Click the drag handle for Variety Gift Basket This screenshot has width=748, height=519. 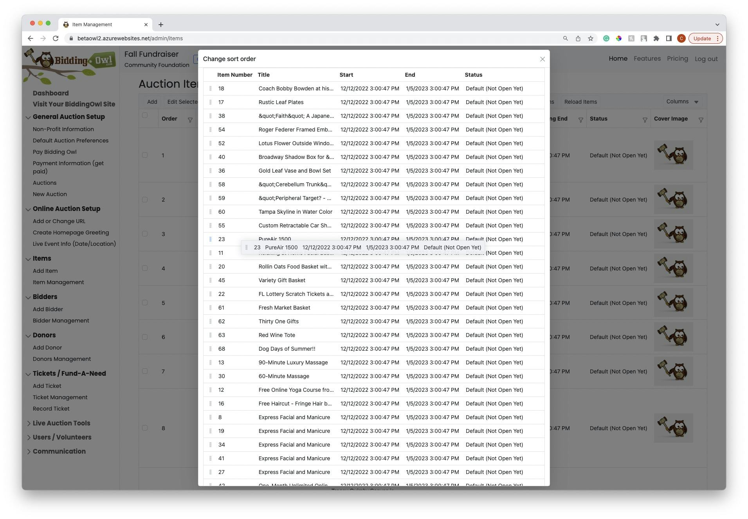(211, 281)
